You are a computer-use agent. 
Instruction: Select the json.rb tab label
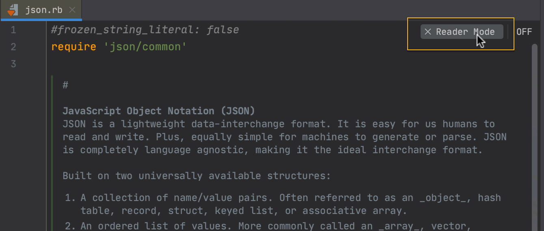tap(44, 10)
